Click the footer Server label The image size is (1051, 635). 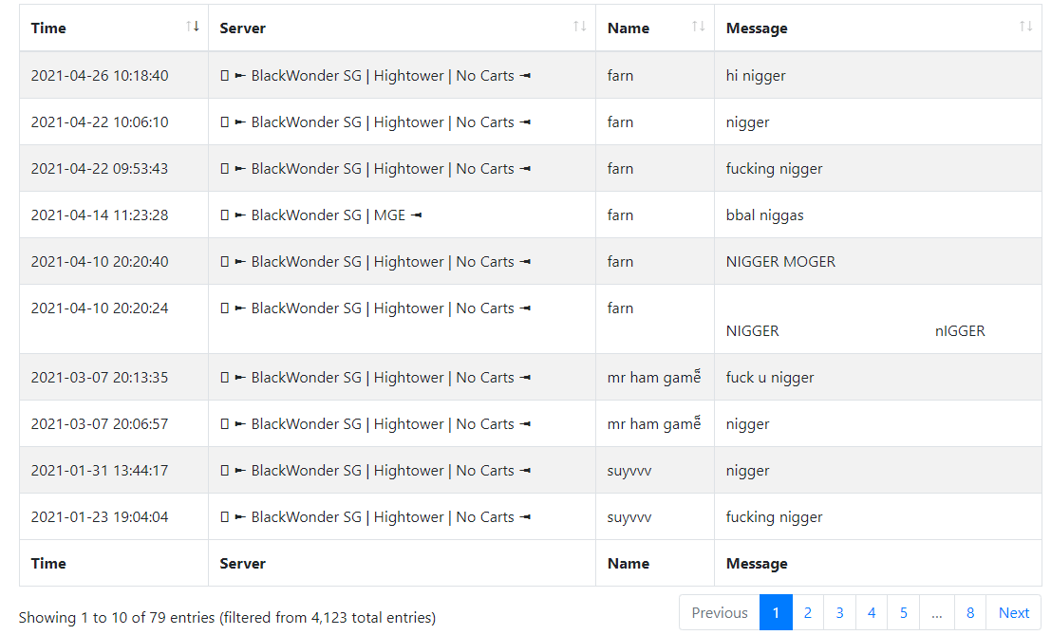[243, 563]
